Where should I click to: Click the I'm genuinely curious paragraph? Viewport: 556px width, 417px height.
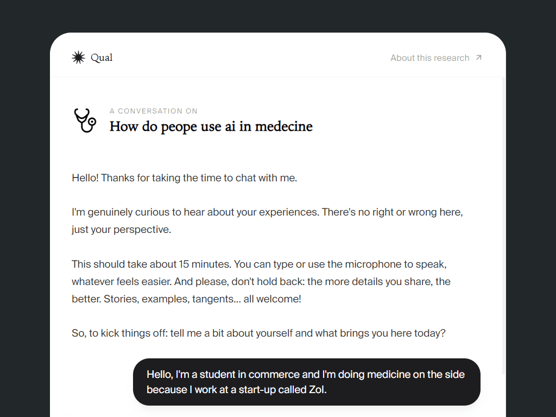click(267, 212)
